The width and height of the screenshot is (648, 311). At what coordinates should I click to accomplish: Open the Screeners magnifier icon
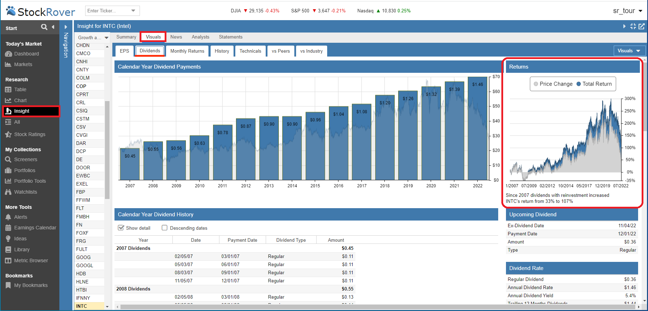8,159
